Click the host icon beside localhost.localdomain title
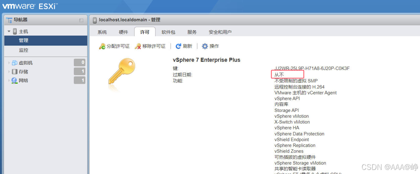The image size is (420, 174). point(94,20)
